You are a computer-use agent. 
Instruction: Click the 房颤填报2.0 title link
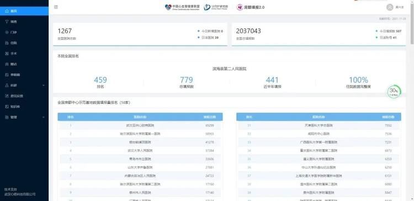[x=250, y=7]
